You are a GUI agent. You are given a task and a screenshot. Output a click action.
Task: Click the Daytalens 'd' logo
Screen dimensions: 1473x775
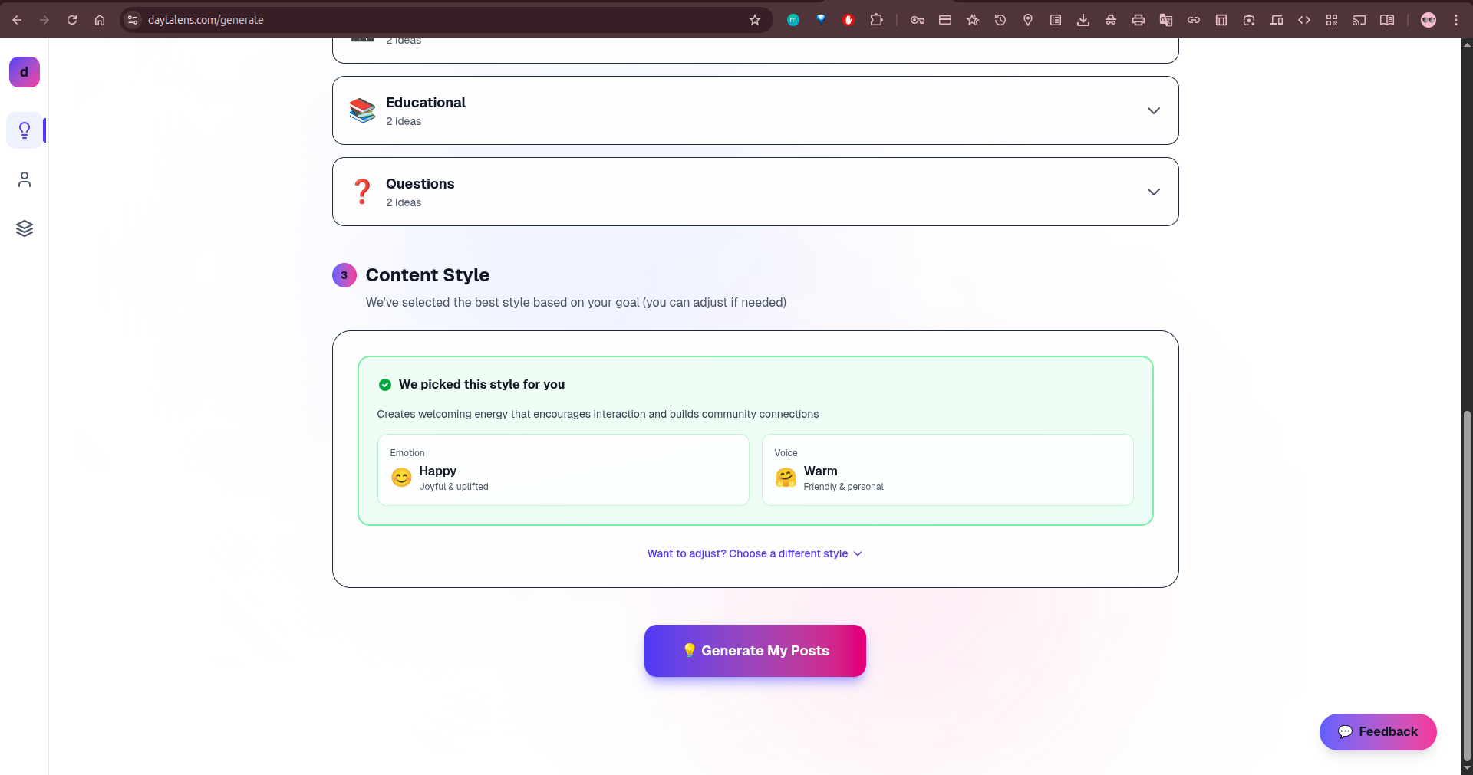24,72
